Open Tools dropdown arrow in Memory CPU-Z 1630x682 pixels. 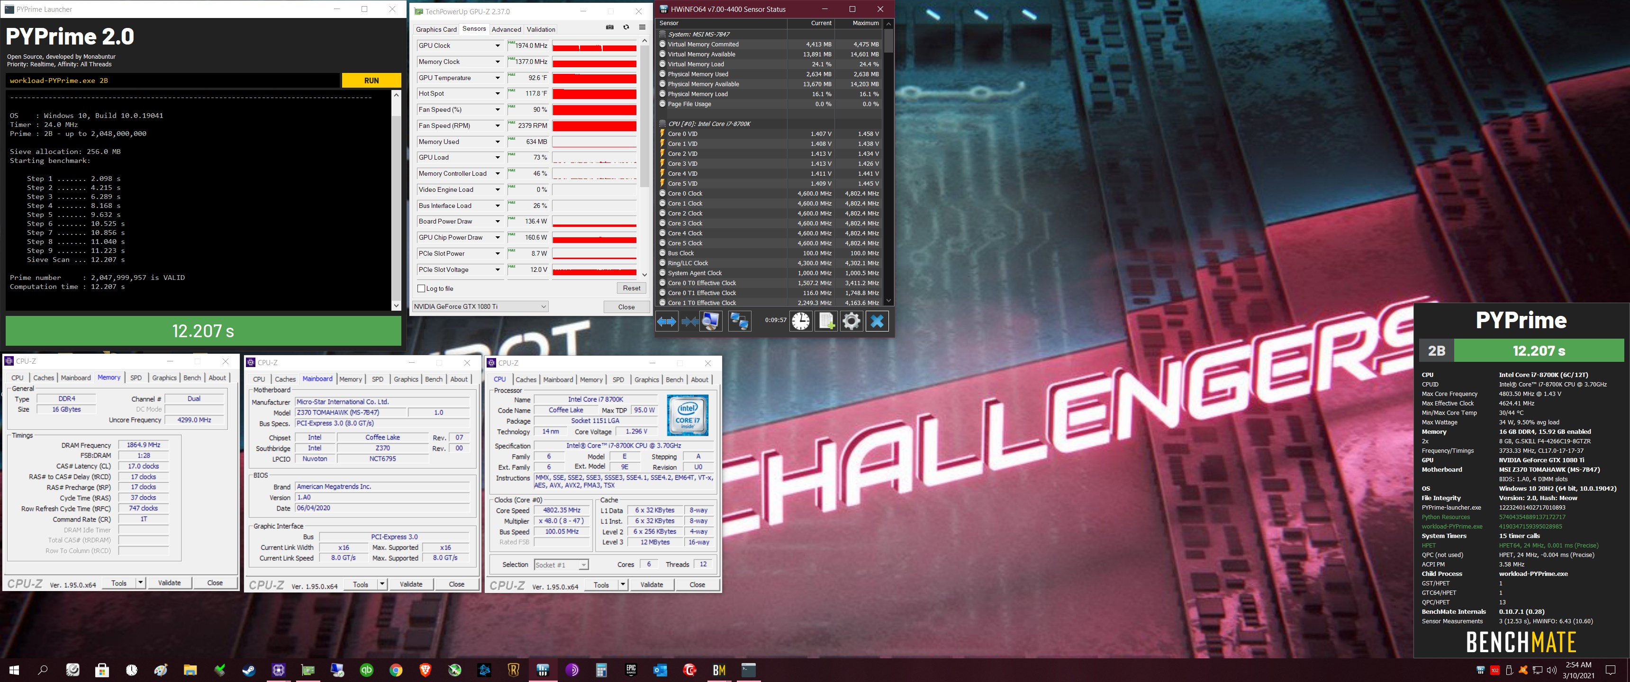[140, 583]
